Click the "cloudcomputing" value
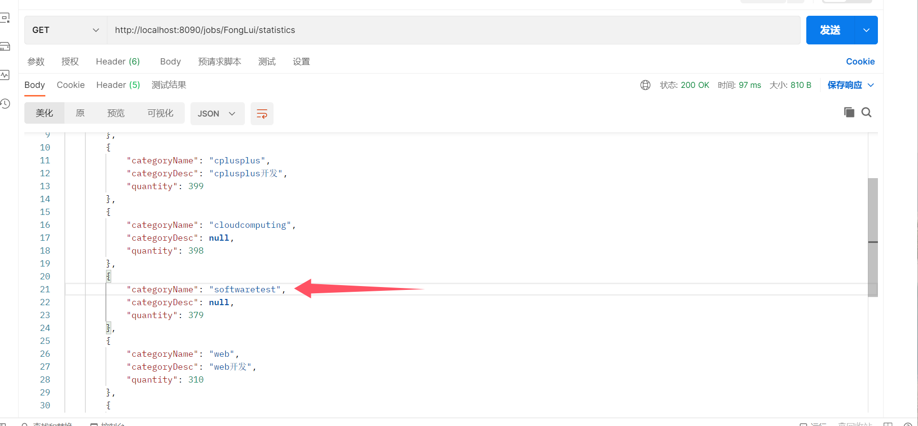918x426 pixels. pyautogui.click(x=250, y=225)
